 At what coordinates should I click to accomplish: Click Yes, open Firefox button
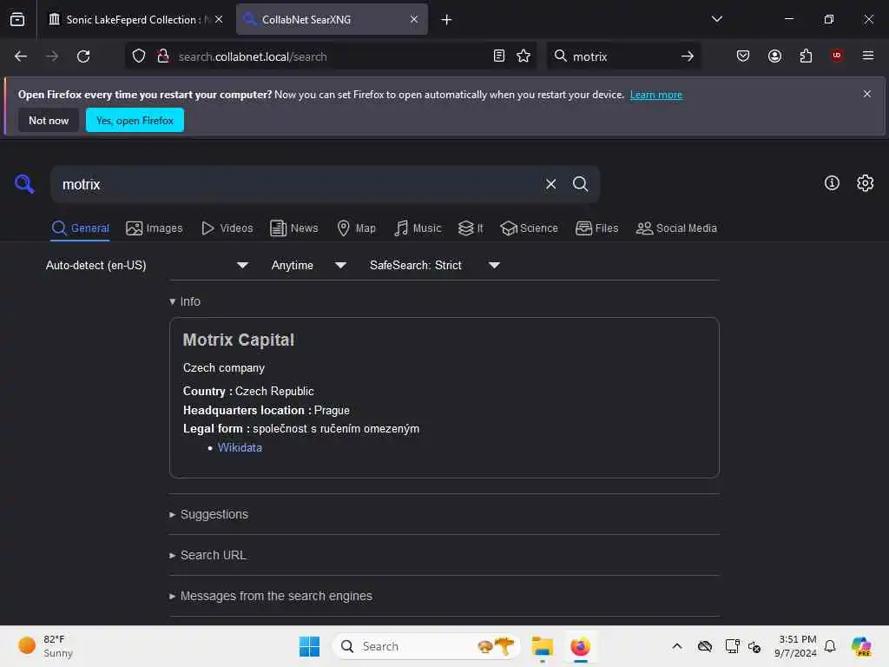tap(135, 120)
